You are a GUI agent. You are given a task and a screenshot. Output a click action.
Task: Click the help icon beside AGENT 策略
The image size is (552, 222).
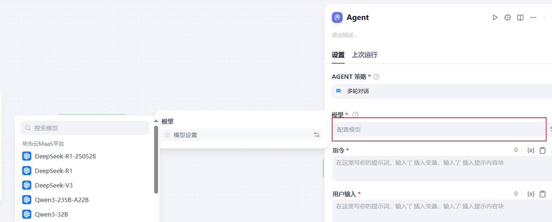[x=376, y=77]
